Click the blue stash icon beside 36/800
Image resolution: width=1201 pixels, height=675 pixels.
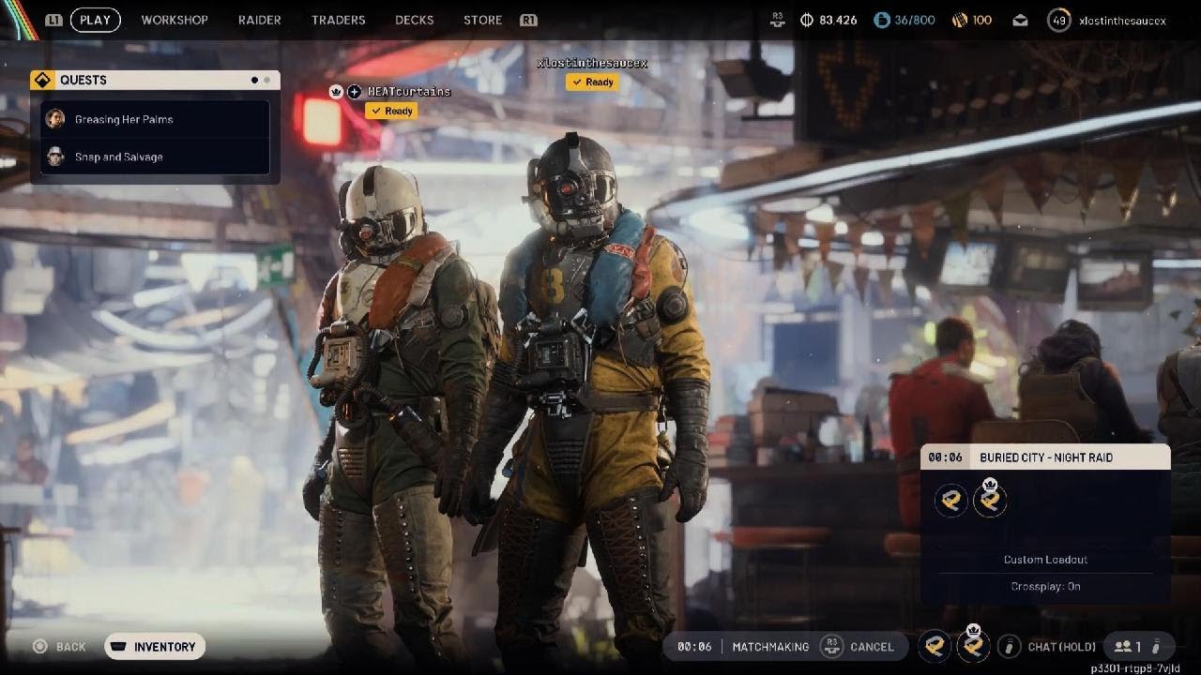(x=881, y=20)
